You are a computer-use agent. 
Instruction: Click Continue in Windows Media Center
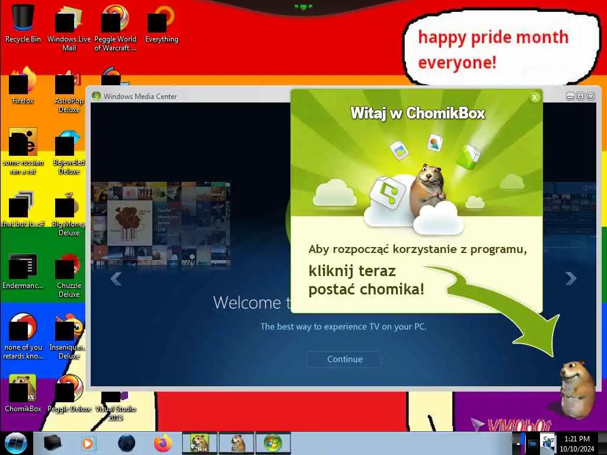pos(344,359)
